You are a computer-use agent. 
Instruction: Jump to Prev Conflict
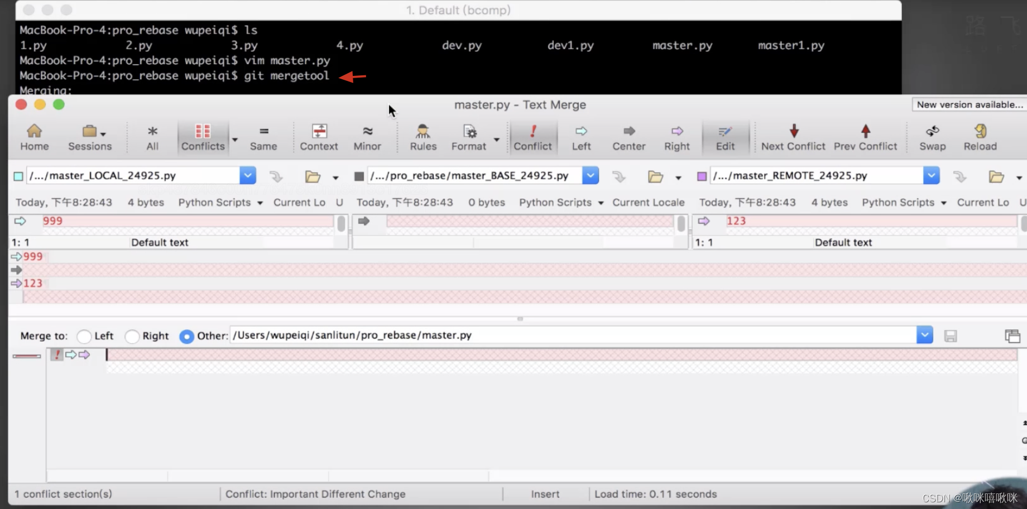[865, 137]
